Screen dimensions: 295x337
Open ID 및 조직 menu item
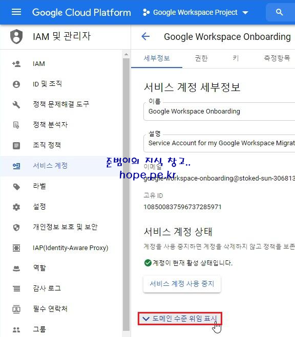[x=61, y=84]
